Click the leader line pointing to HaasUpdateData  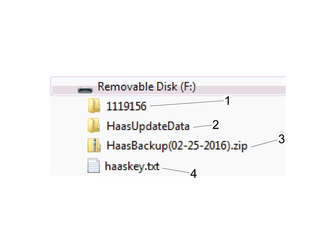tap(202, 126)
